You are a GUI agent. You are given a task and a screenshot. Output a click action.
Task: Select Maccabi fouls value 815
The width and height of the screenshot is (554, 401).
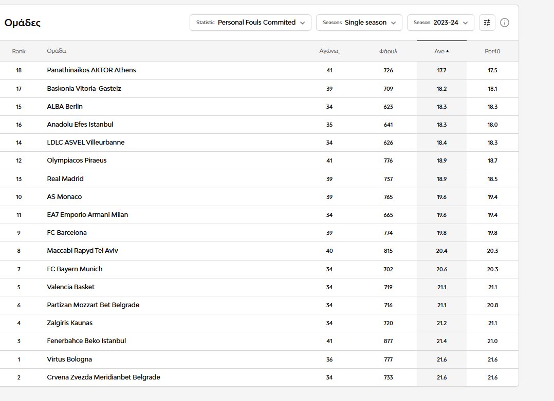pyautogui.click(x=388, y=251)
